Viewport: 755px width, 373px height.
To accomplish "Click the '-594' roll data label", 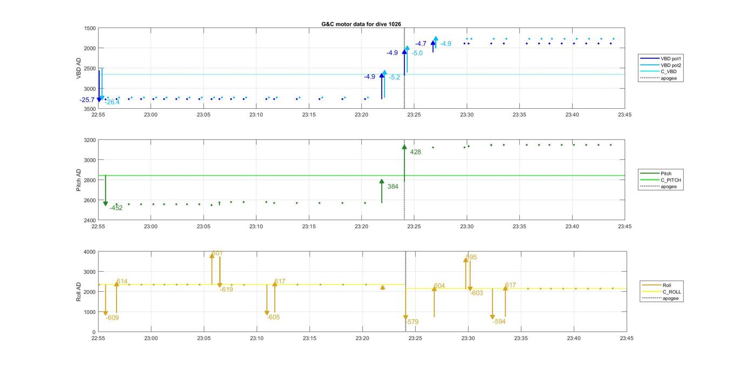I will 499,322.
